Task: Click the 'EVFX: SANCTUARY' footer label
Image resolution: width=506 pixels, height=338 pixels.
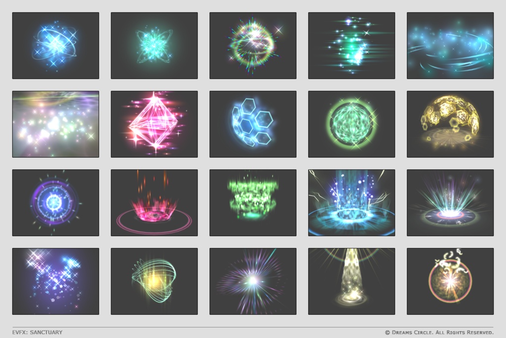Action: click(38, 332)
